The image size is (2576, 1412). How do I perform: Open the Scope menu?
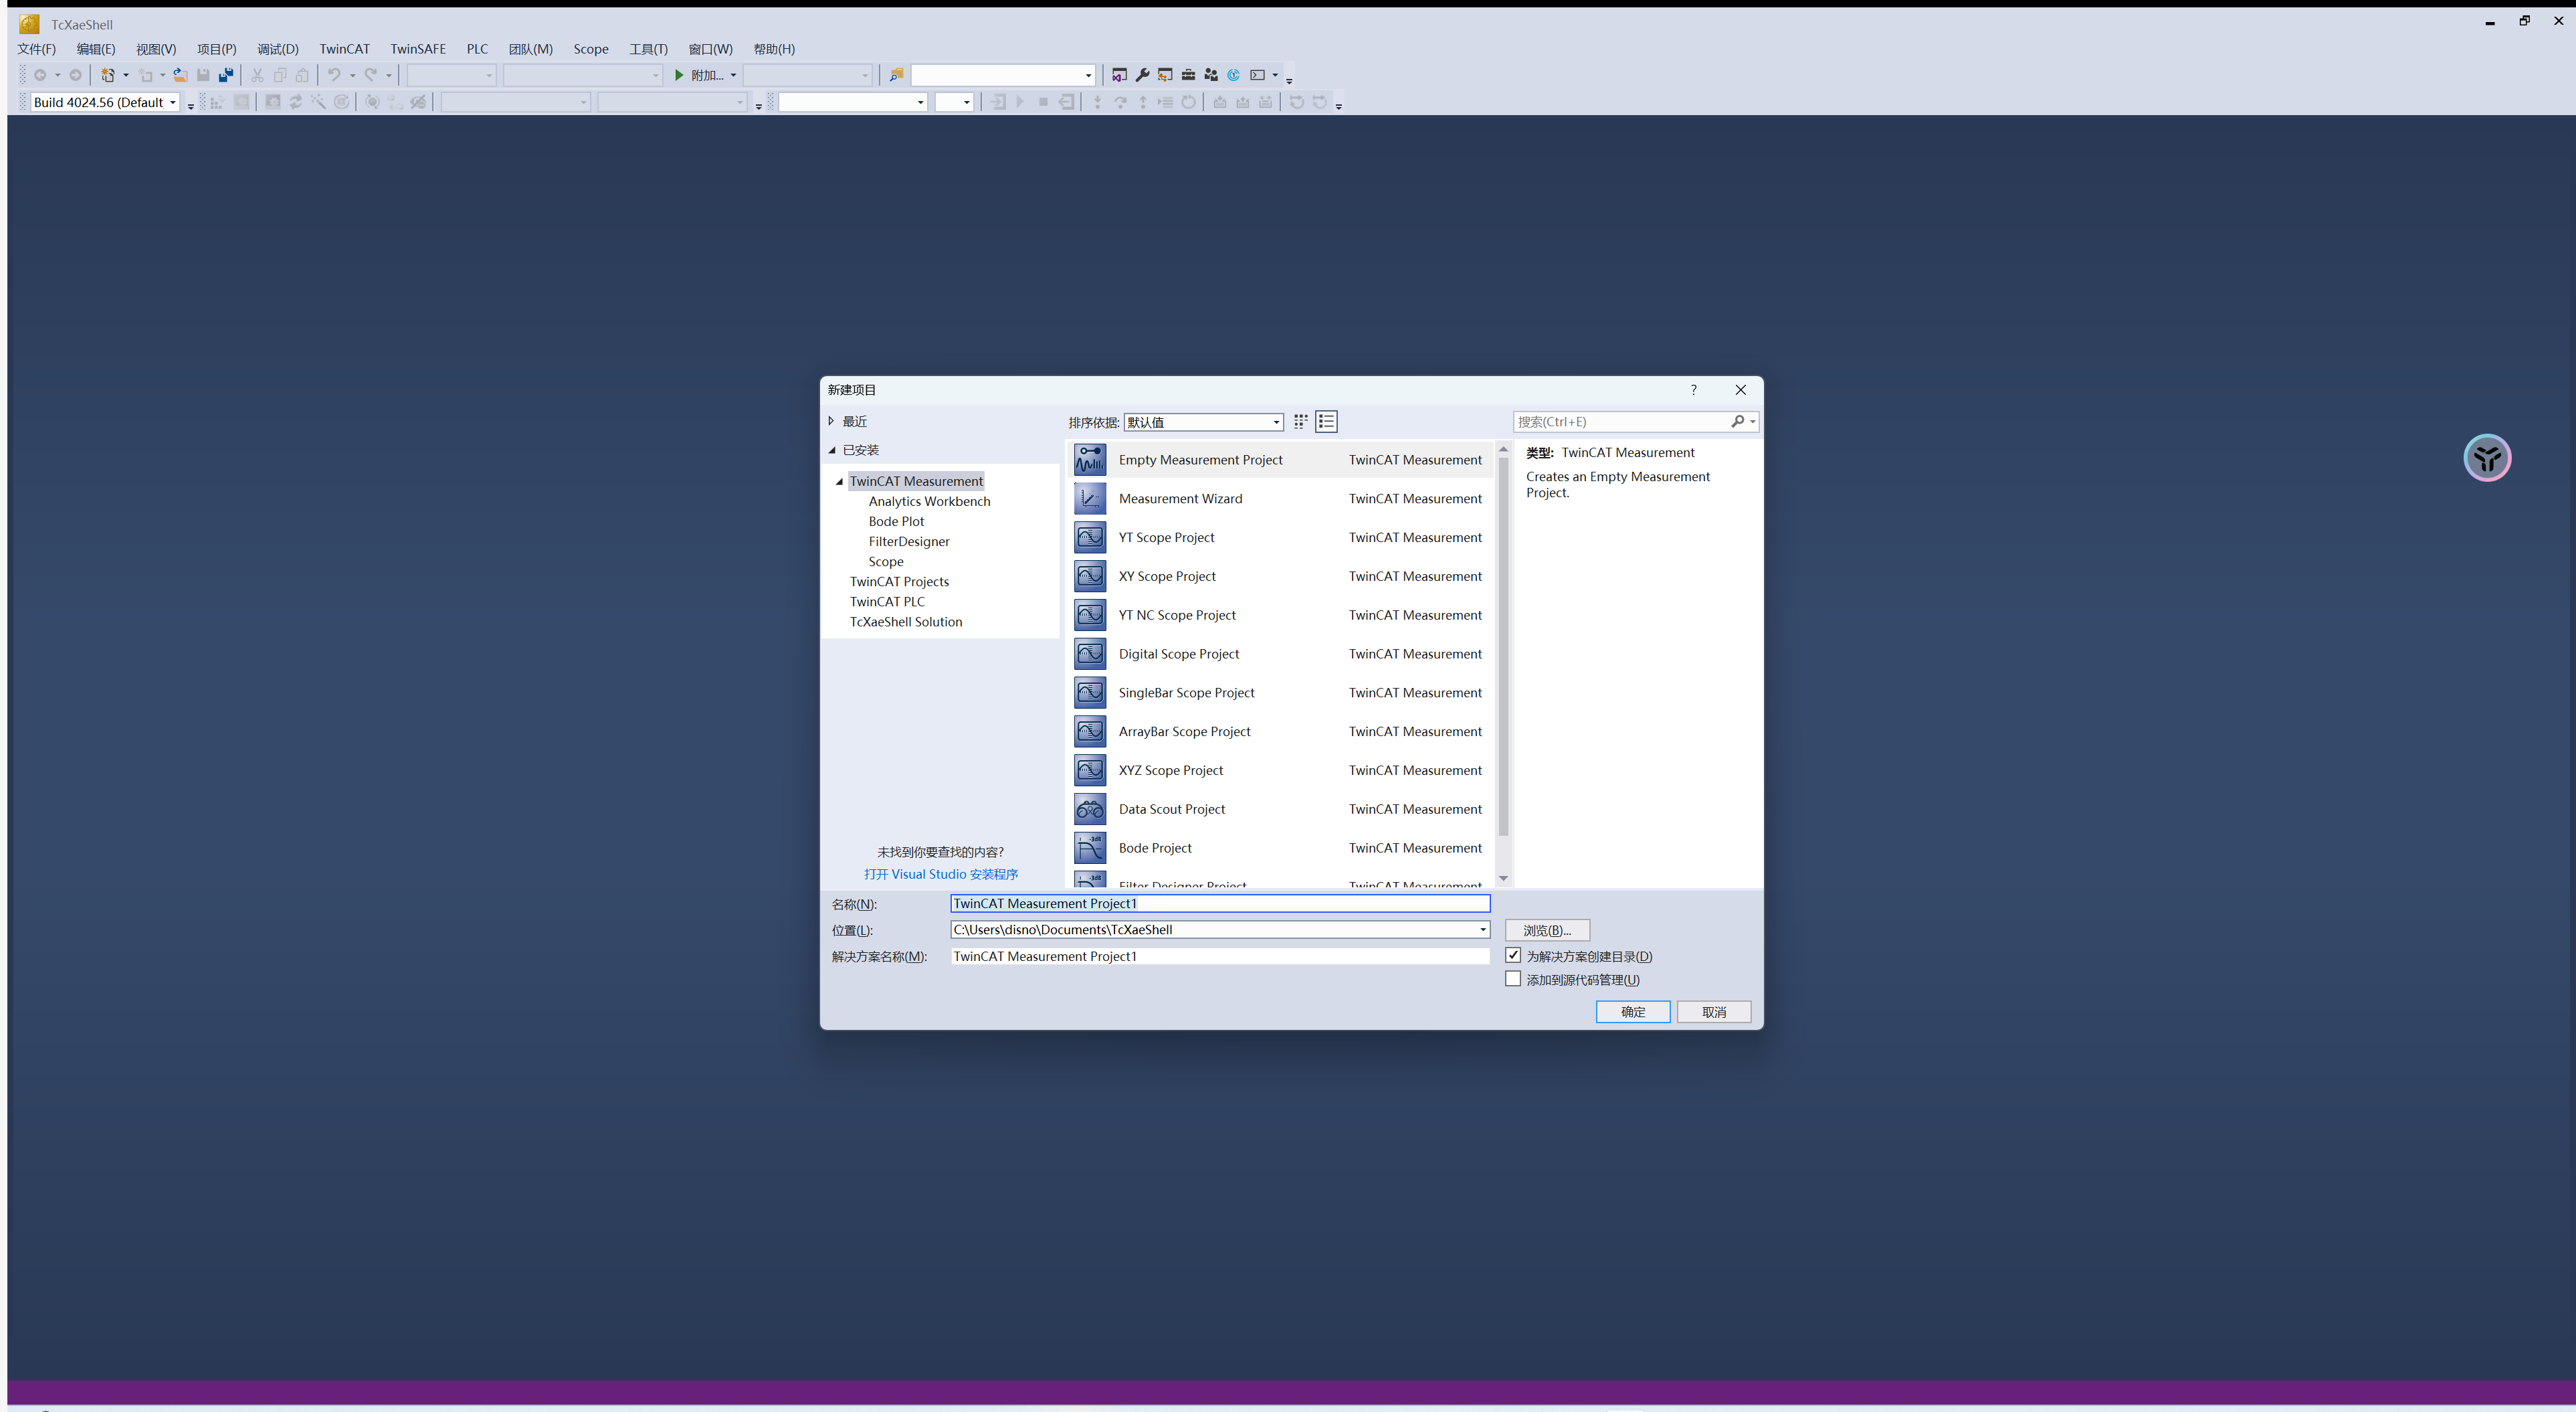(590, 49)
